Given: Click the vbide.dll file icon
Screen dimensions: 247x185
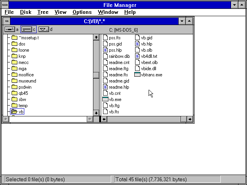Looking at the screenshot, I should [x=137, y=69].
